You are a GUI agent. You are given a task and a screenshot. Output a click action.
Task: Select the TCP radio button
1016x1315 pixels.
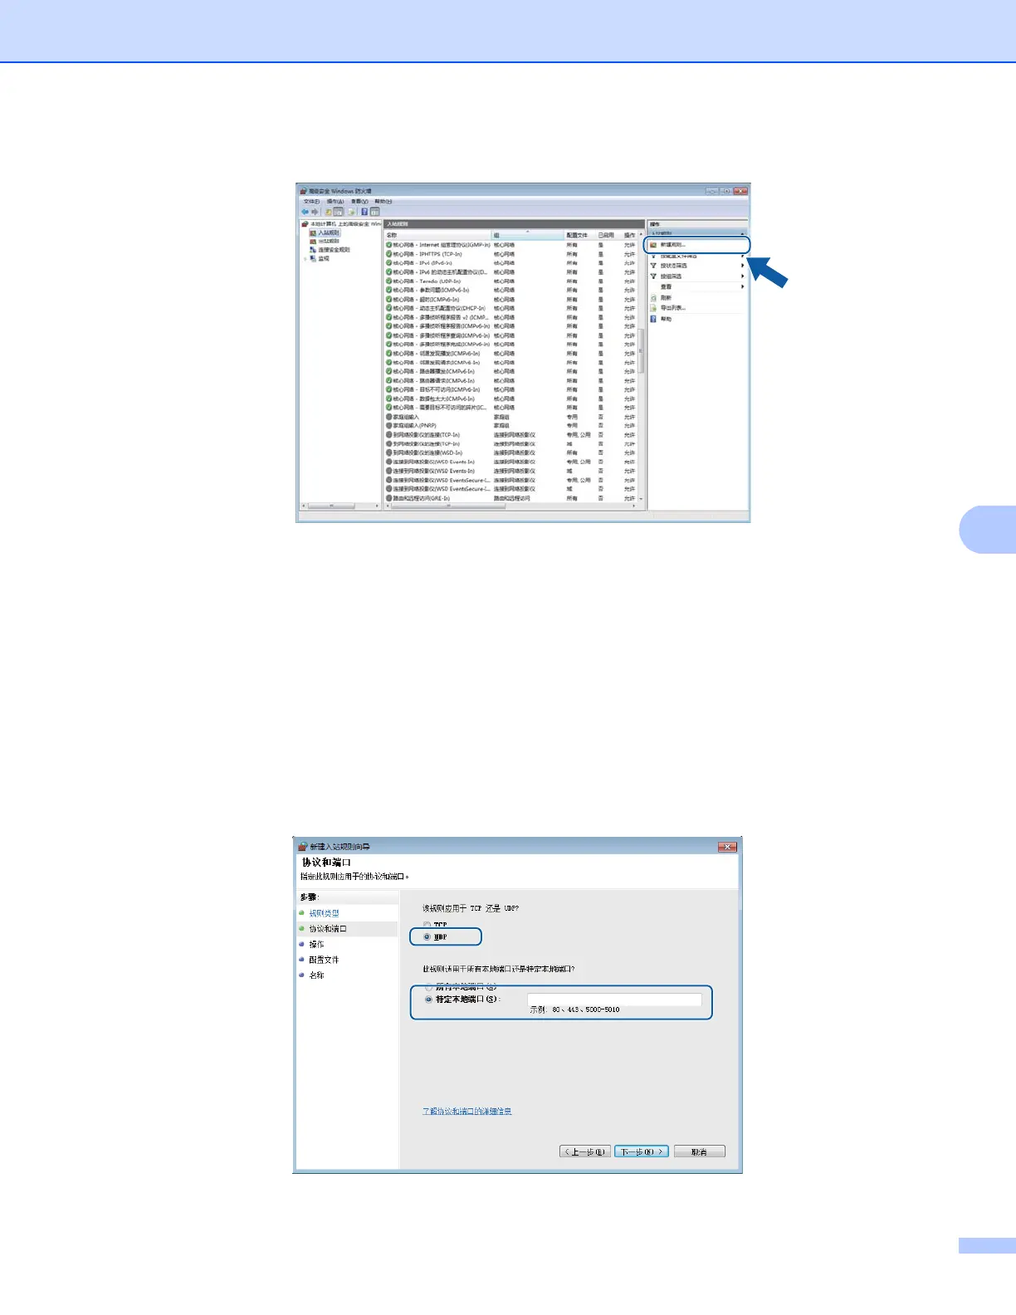click(x=427, y=924)
